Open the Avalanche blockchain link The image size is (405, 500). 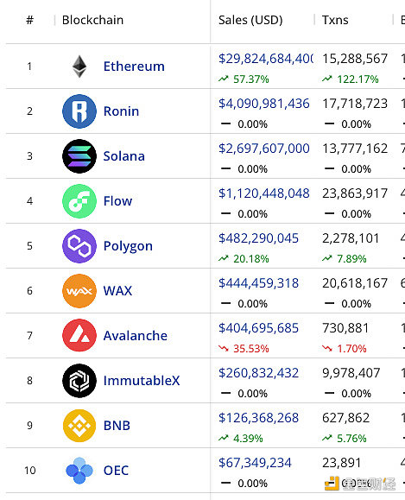click(136, 336)
